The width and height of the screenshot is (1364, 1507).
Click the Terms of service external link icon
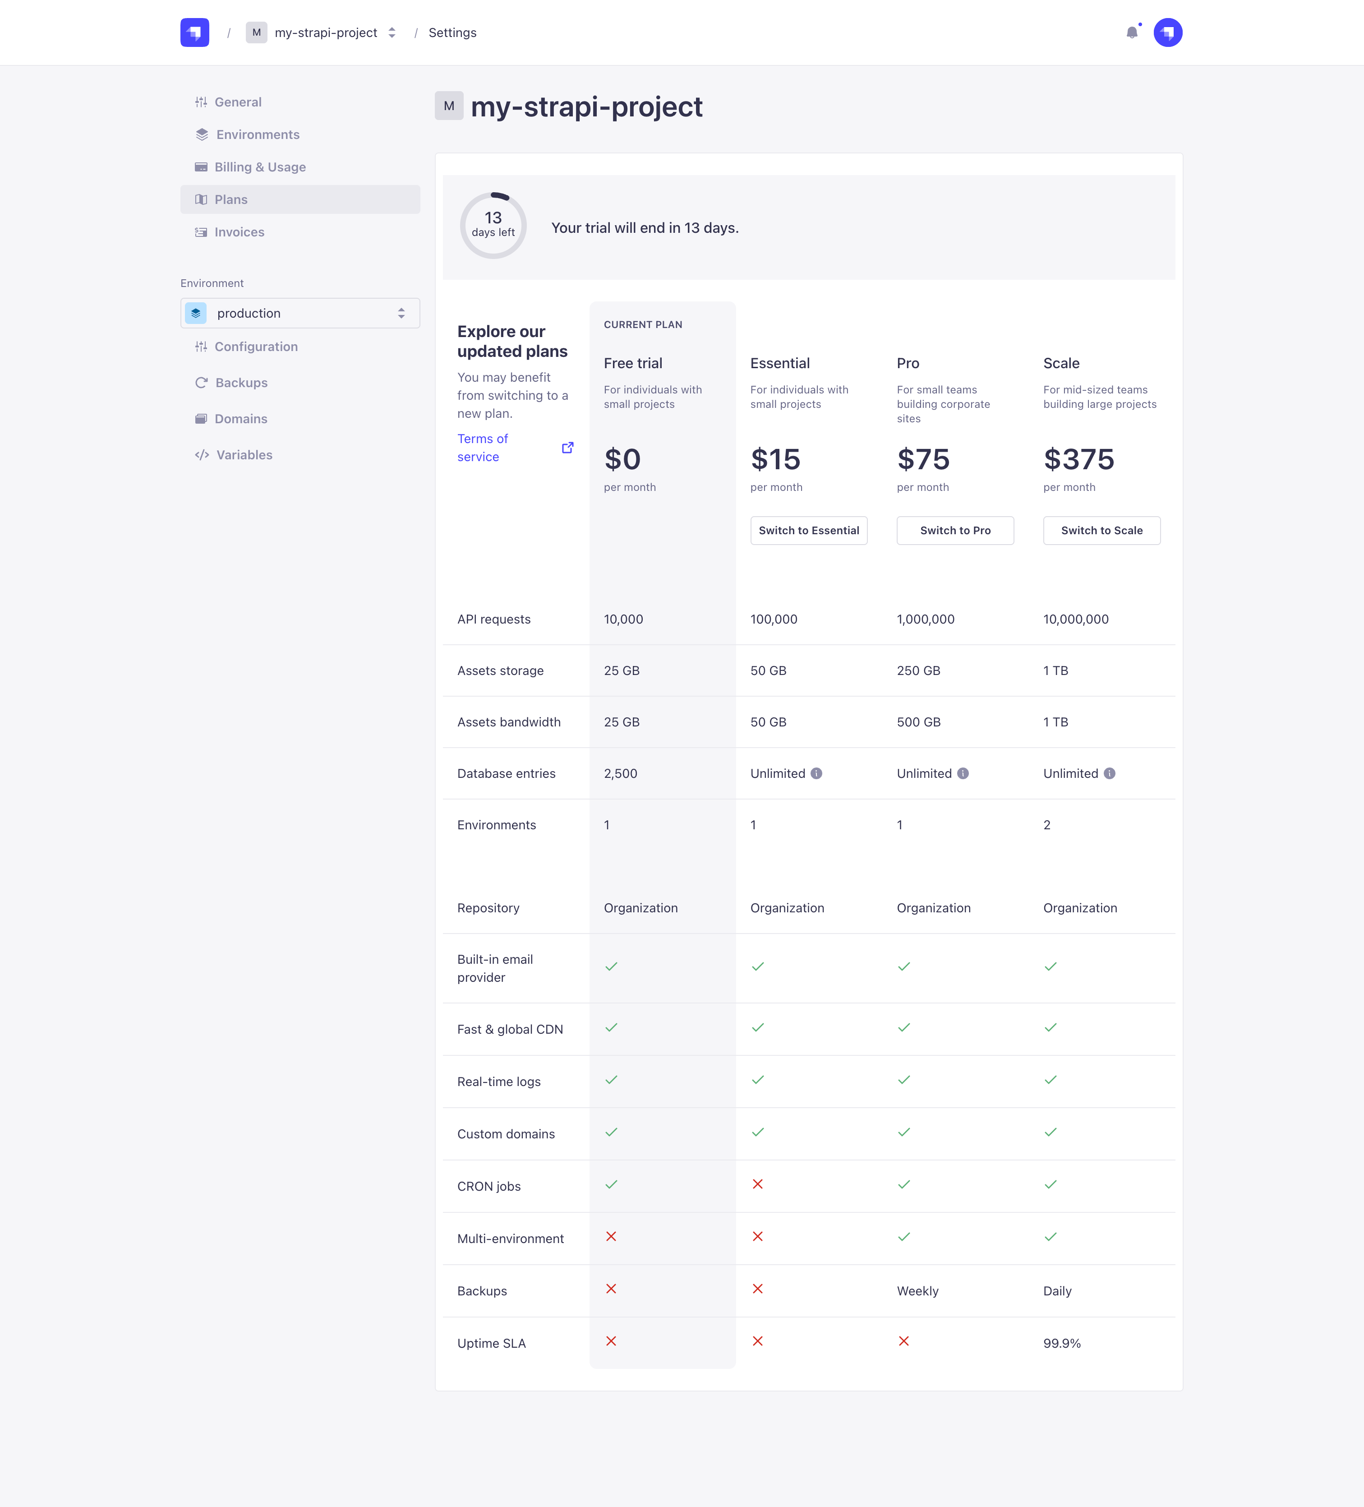[568, 448]
